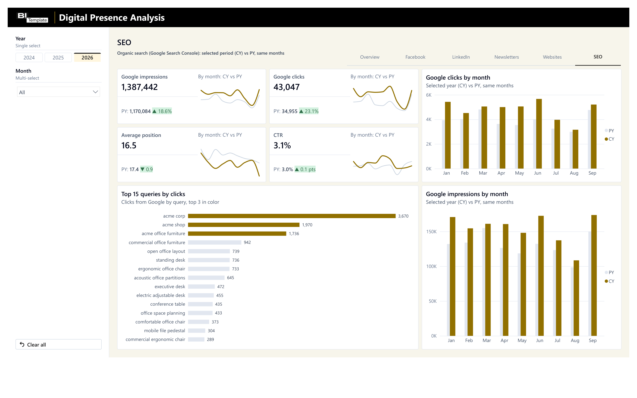Click the 3.1% CTR value

(x=282, y=145)
